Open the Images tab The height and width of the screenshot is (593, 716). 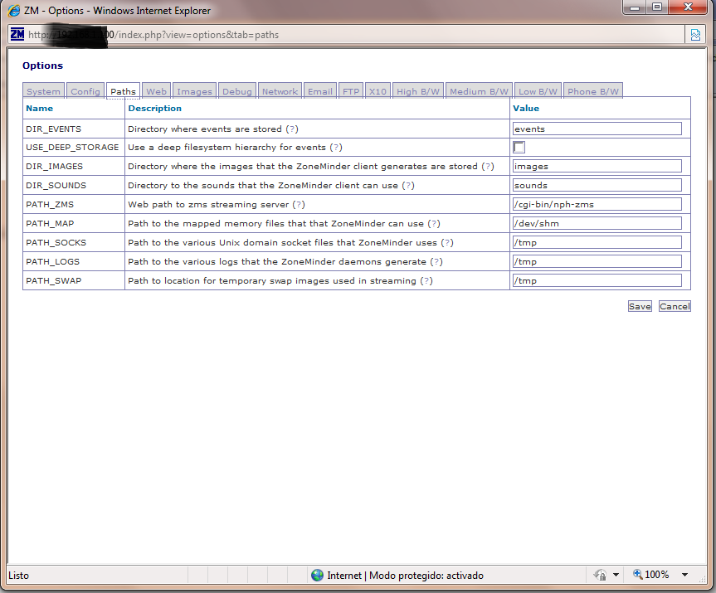194,91
